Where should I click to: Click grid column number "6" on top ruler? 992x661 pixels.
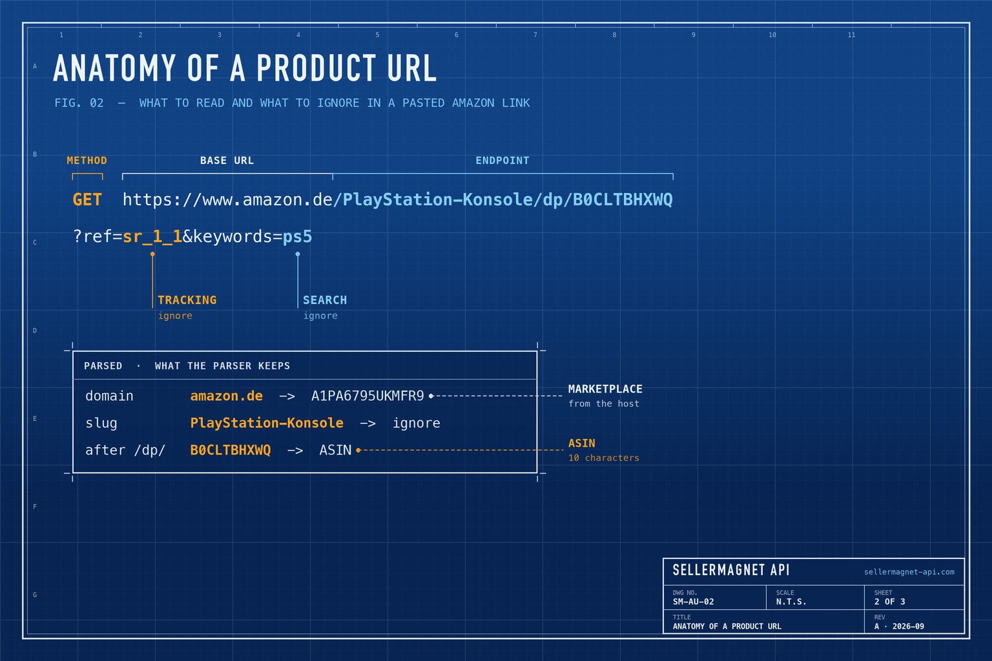point(457,35)
